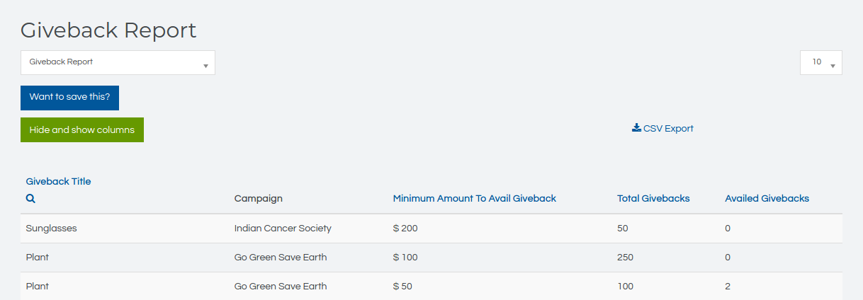Sort by Minimum Amount To Avail Giveback
The height and width of the screenshot is (300, 863).
[474, 199]
